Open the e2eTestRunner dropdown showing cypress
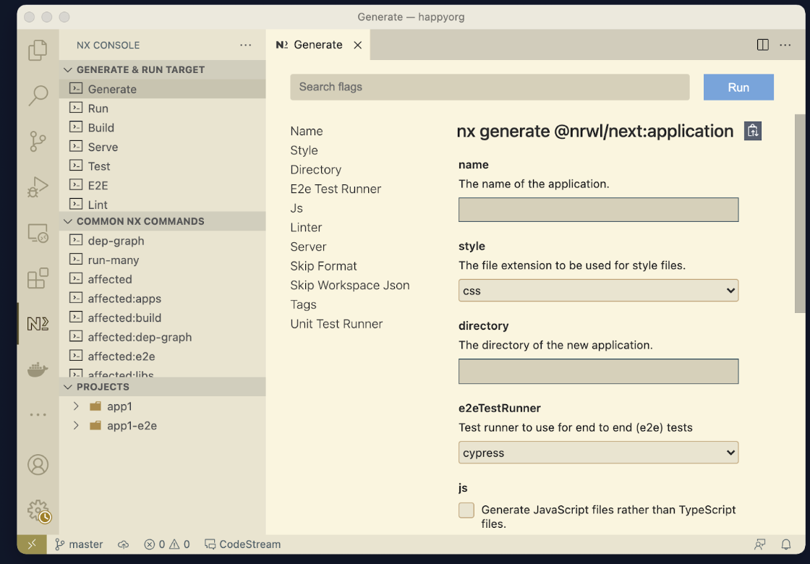 [598, 453]
